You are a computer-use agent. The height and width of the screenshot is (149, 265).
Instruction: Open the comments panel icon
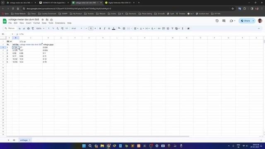(x=224, y=21)
